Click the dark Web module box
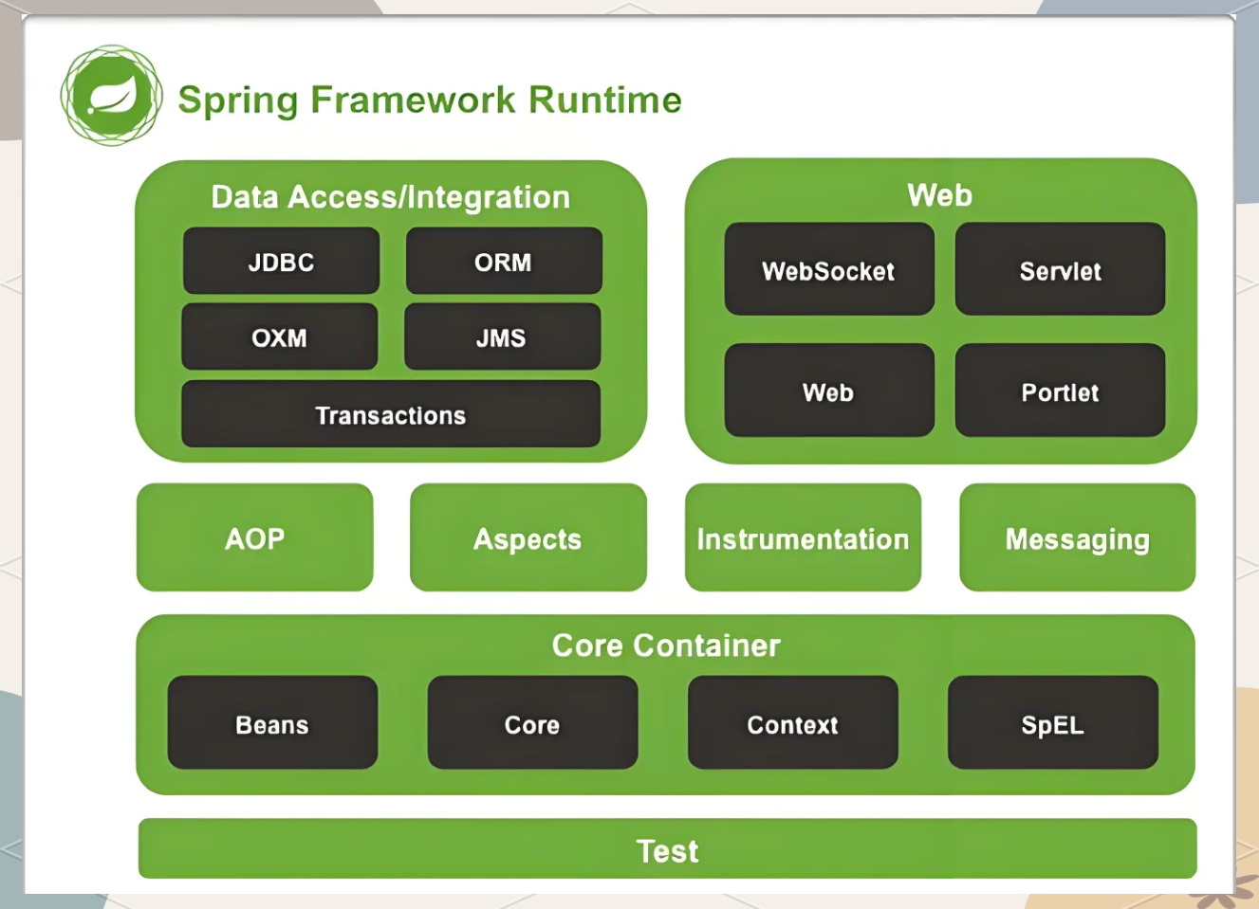1259x909 pixels. click(829, 391)
